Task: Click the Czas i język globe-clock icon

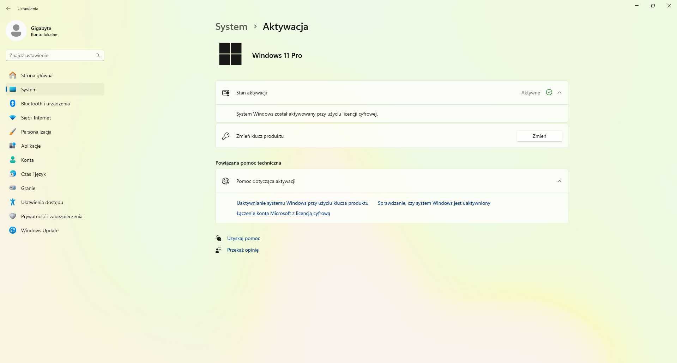Action: pyautogui.click(x=13, y=174)
